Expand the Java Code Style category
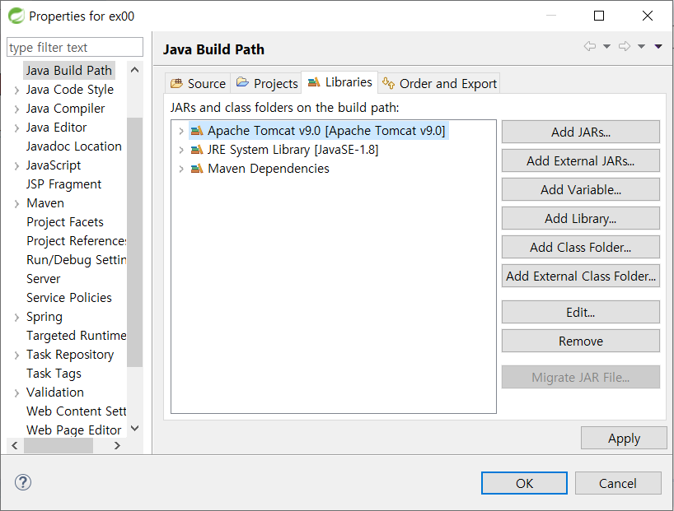Image resolution: width=674 pixels, height=511 pixels. (16, 91)
